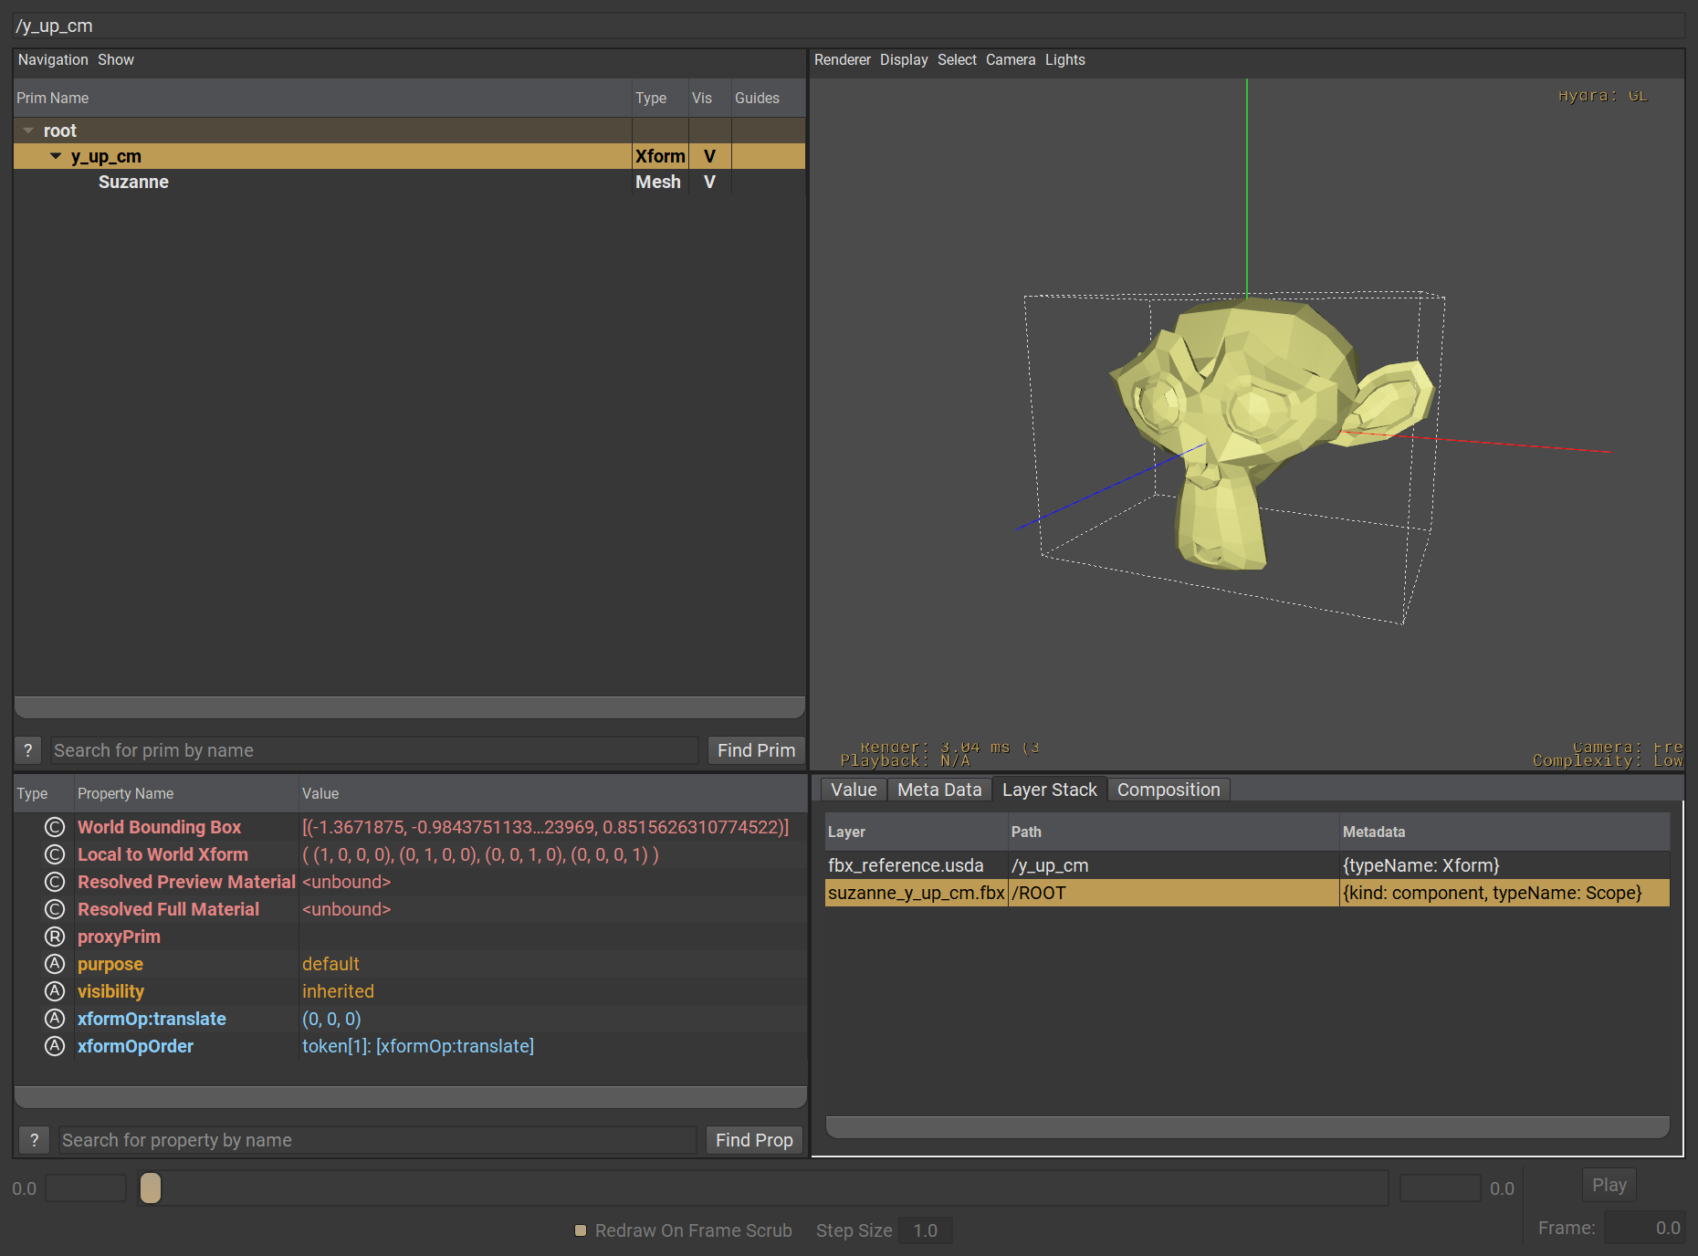Collapse the y_up_cm prim tree node

tap(56, 156)
